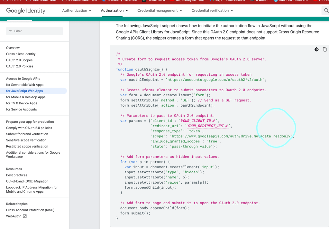This screenshot has width=329, height=229.
Task: Open Restricted scope verification
Action: point(27,147)
